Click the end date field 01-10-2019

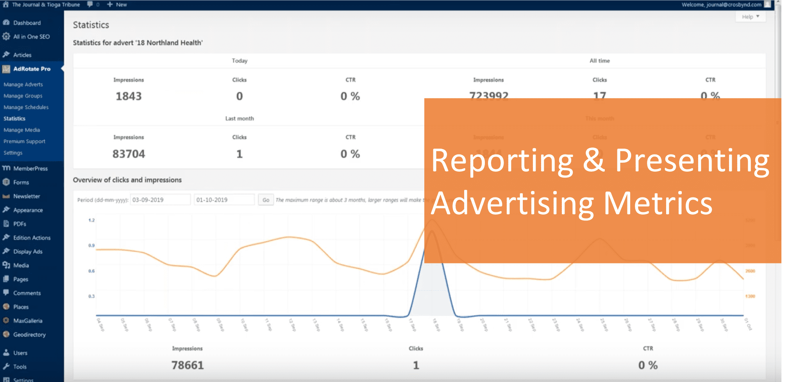click(224, 200)
